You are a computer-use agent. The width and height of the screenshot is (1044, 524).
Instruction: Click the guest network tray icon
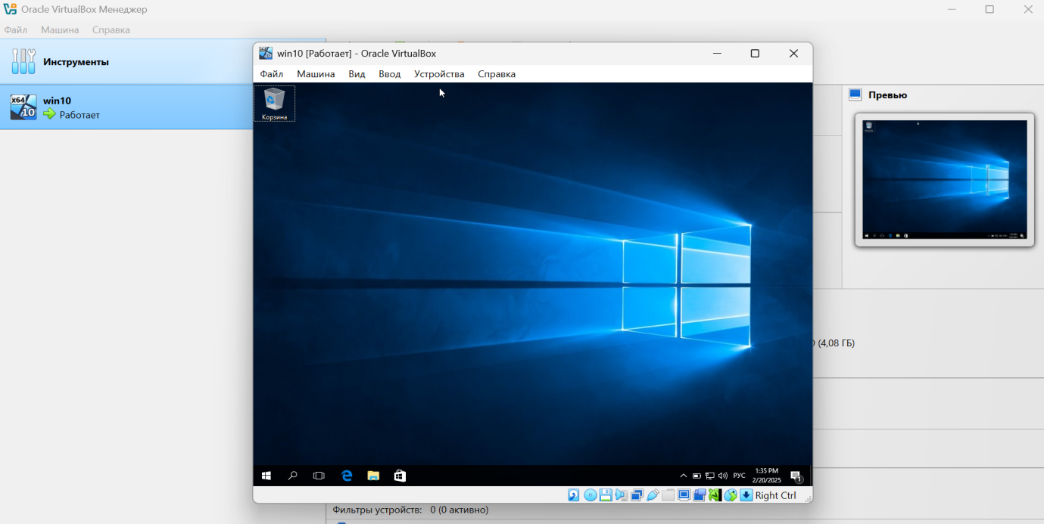point(709,476)
